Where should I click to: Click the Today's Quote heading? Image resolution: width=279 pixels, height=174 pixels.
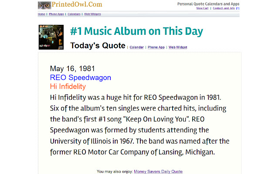98,45
